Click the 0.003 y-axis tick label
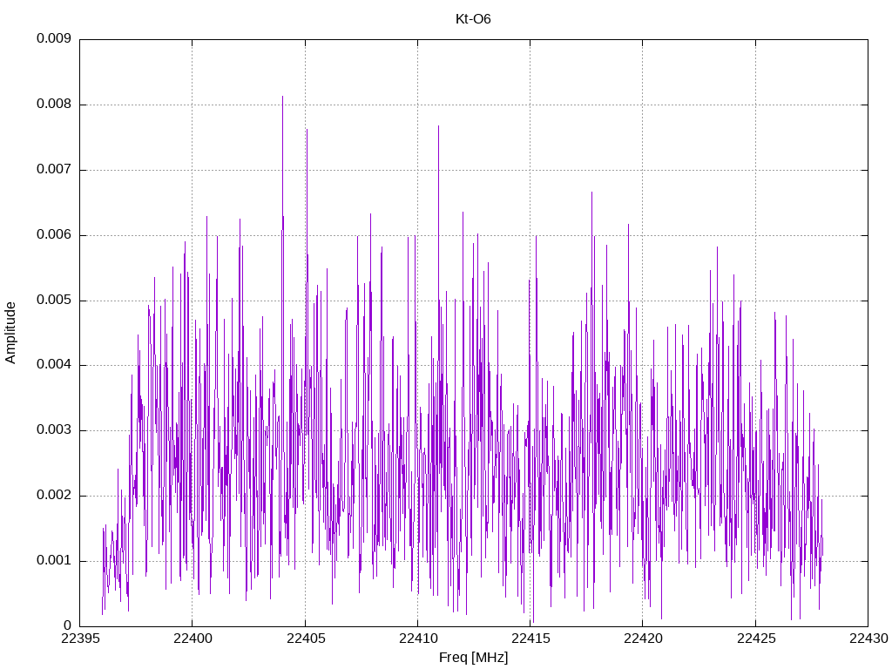Viewport: 892px width, 669px height. (x=54, y=429)
